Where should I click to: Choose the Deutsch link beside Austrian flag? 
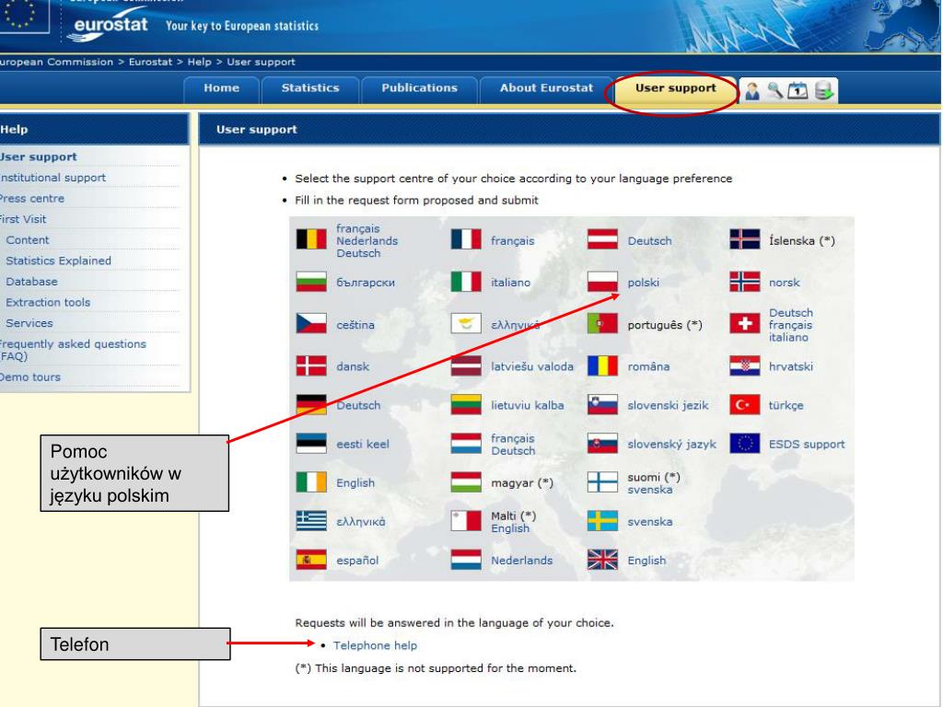point(649,240)
